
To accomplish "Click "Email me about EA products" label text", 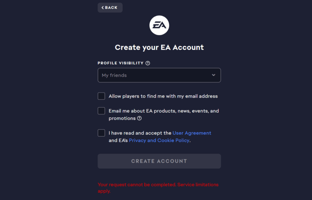I will [x=164, y=111].
